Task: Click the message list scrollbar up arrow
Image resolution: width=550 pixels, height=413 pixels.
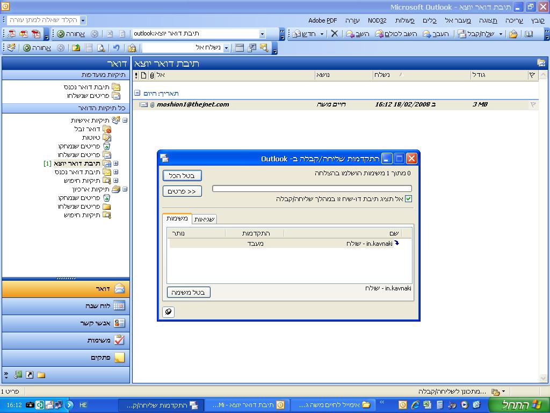Action: point(543,75)
